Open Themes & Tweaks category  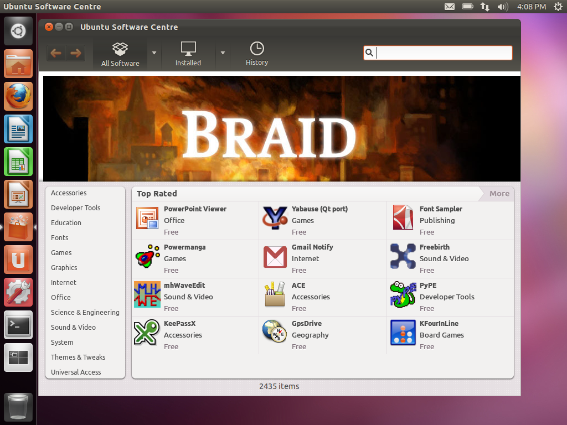(x=78, y=357)
